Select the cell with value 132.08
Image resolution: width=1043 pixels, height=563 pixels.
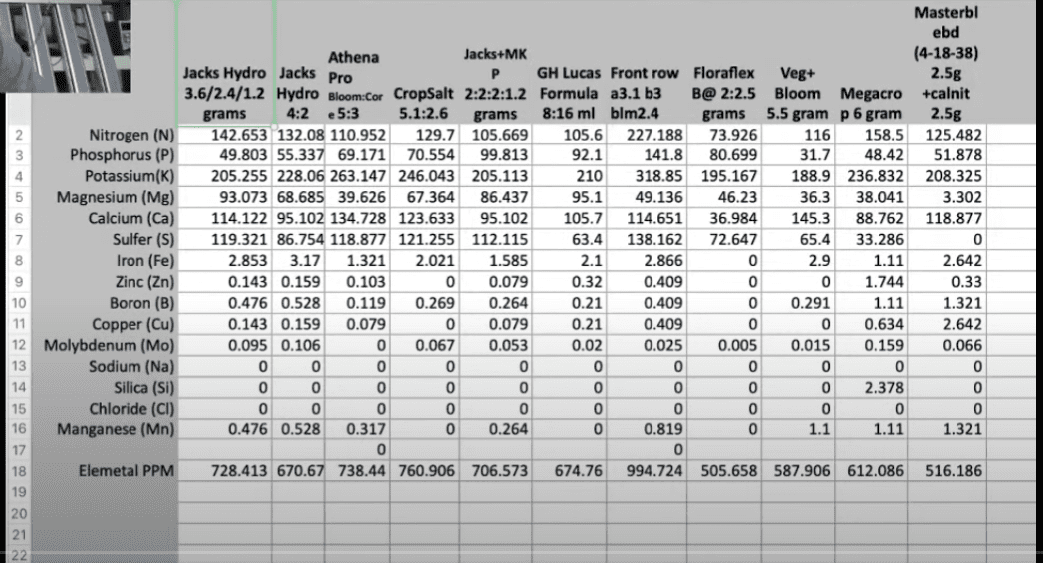pos(298,135)
